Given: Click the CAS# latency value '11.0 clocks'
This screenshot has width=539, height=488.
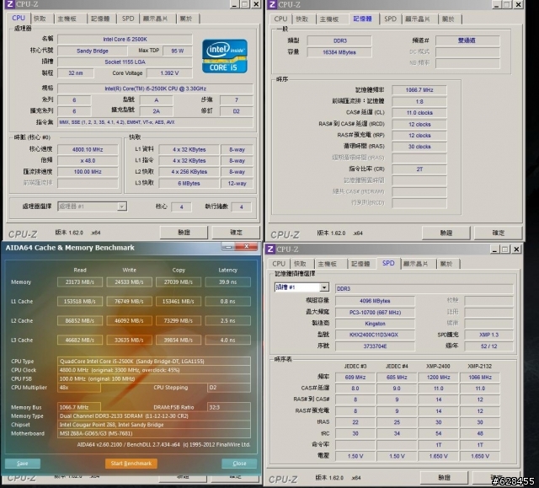Looking at the screenshot, I should 419,113.
